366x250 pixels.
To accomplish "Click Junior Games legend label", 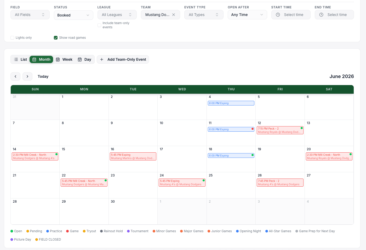I will coord(221,231).
